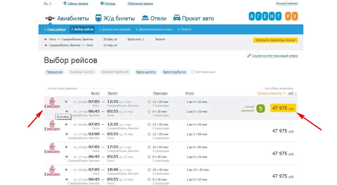Click the chain link icon by Ссылка
The width and height of the screenshot is (337, 185).
(249, 55)
